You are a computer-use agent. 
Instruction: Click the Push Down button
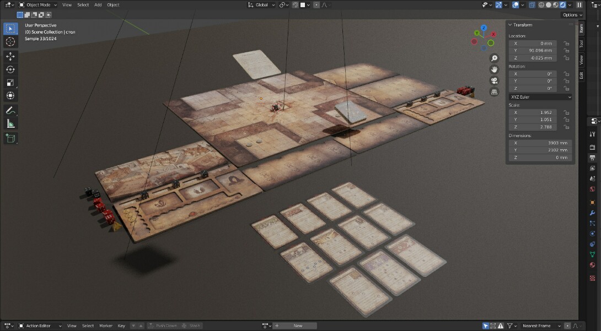pos(163,325)
